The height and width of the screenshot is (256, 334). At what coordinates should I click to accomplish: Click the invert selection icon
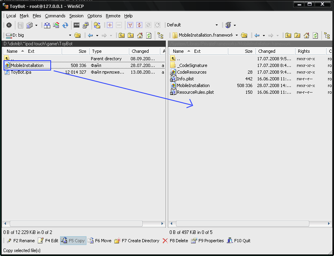coord(139,25)
